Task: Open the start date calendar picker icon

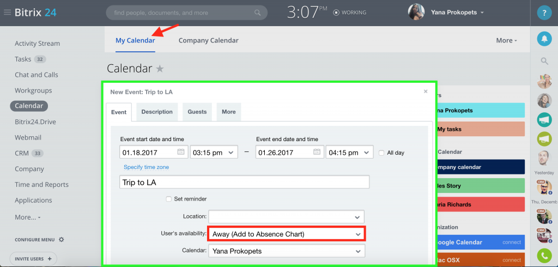Action: 181,153
